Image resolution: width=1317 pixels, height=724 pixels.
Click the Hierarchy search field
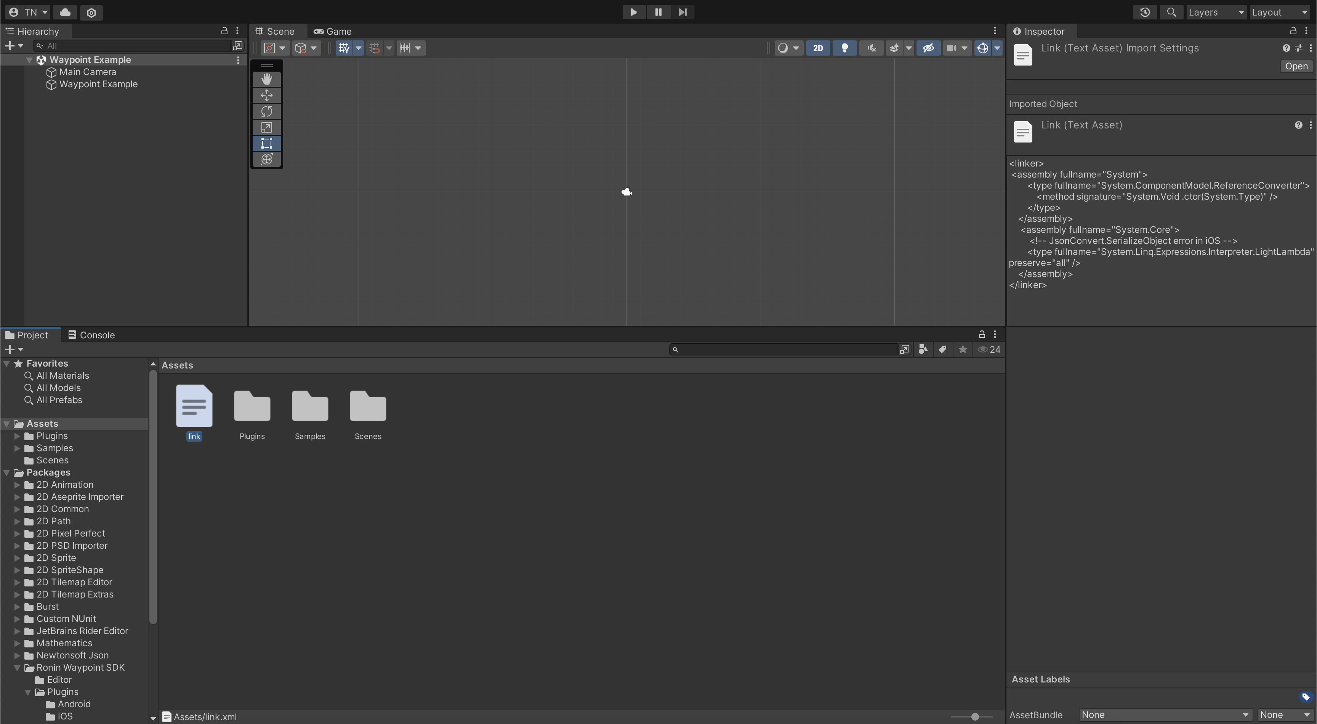[x=133, y=45]
